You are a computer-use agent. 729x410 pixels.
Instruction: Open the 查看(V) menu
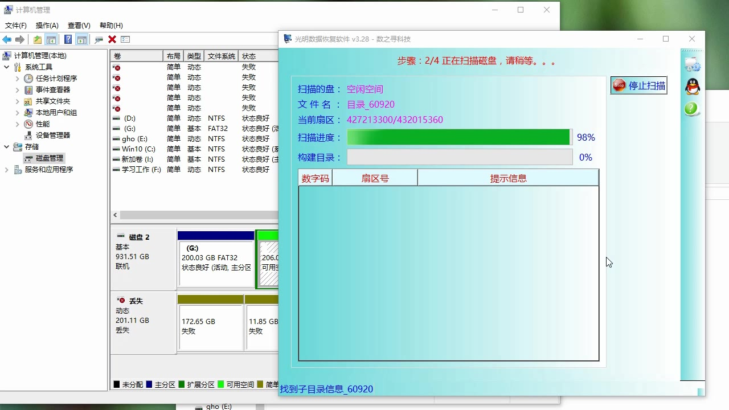pyautogui.click(x=79, y=26)
